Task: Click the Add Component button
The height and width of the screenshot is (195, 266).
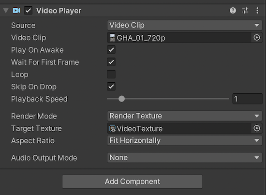Action: pyautogui.click(x=133, y=181)
